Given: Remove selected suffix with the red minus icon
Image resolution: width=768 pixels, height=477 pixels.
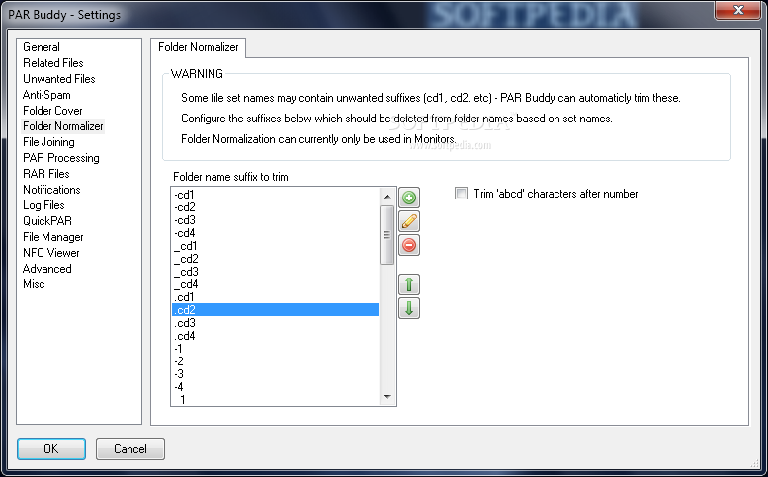Looking at the screenshot, I should (409, 245).
